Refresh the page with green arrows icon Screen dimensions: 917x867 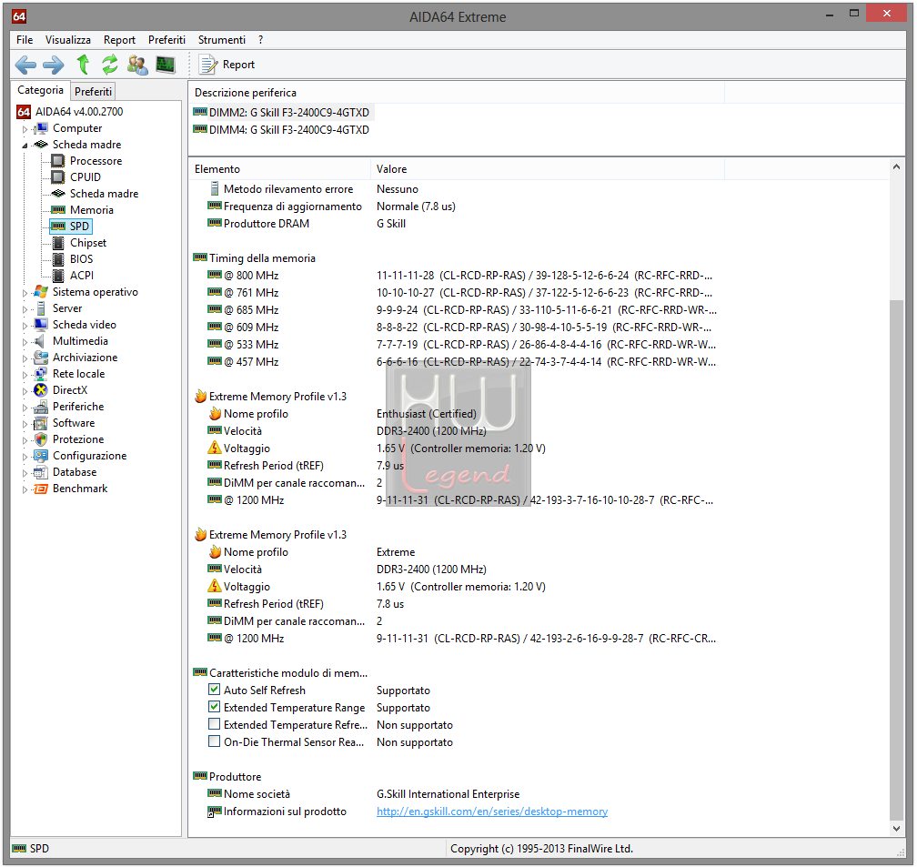109,65
